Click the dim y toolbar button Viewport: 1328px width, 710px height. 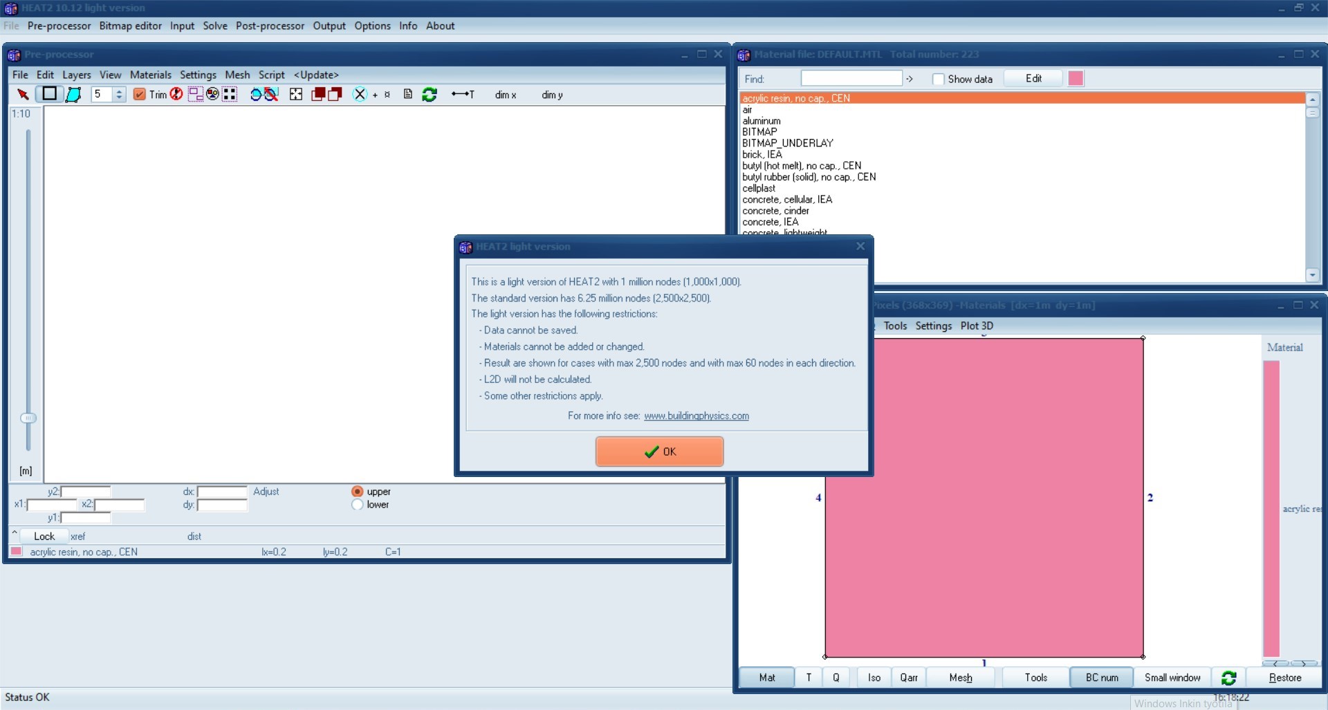[x=552, y=95]
